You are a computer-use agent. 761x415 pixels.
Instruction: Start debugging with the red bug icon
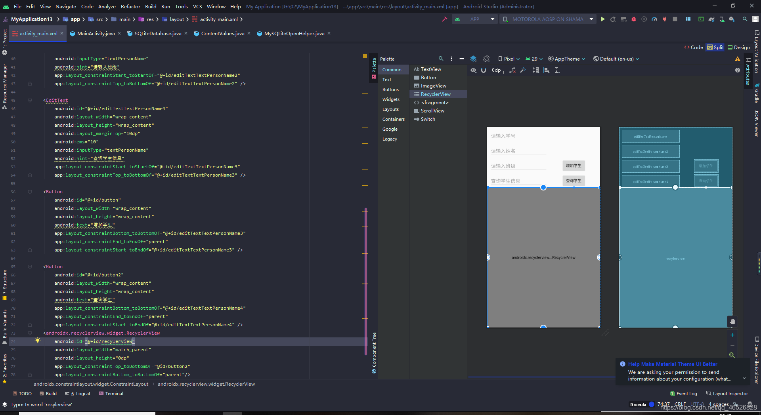click(x=634, y=19)
